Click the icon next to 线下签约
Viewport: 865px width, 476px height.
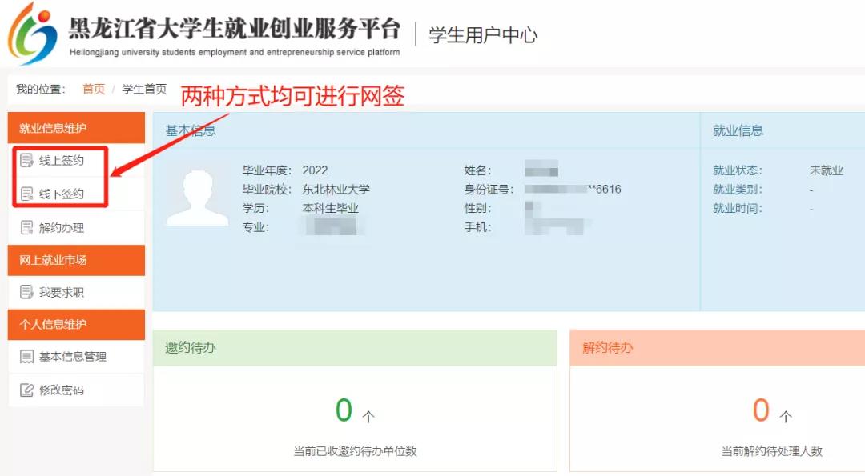(27, 194)
